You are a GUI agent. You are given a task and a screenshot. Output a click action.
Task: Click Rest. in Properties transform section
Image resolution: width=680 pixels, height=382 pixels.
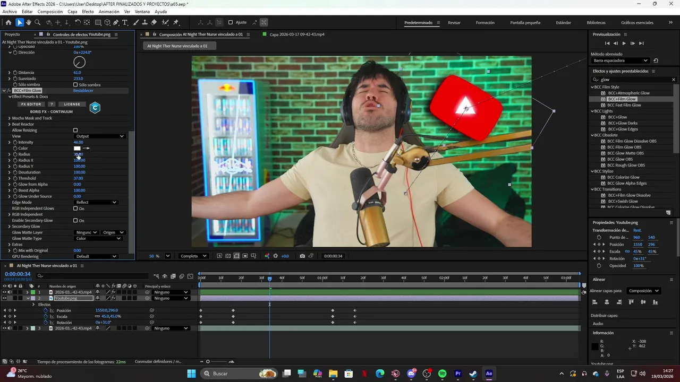pyautogui.click(x=637, y=230)
